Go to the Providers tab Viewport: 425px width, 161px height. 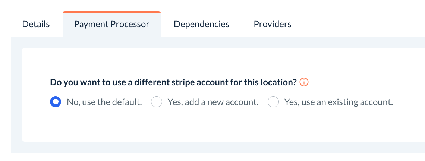point(273,25)
